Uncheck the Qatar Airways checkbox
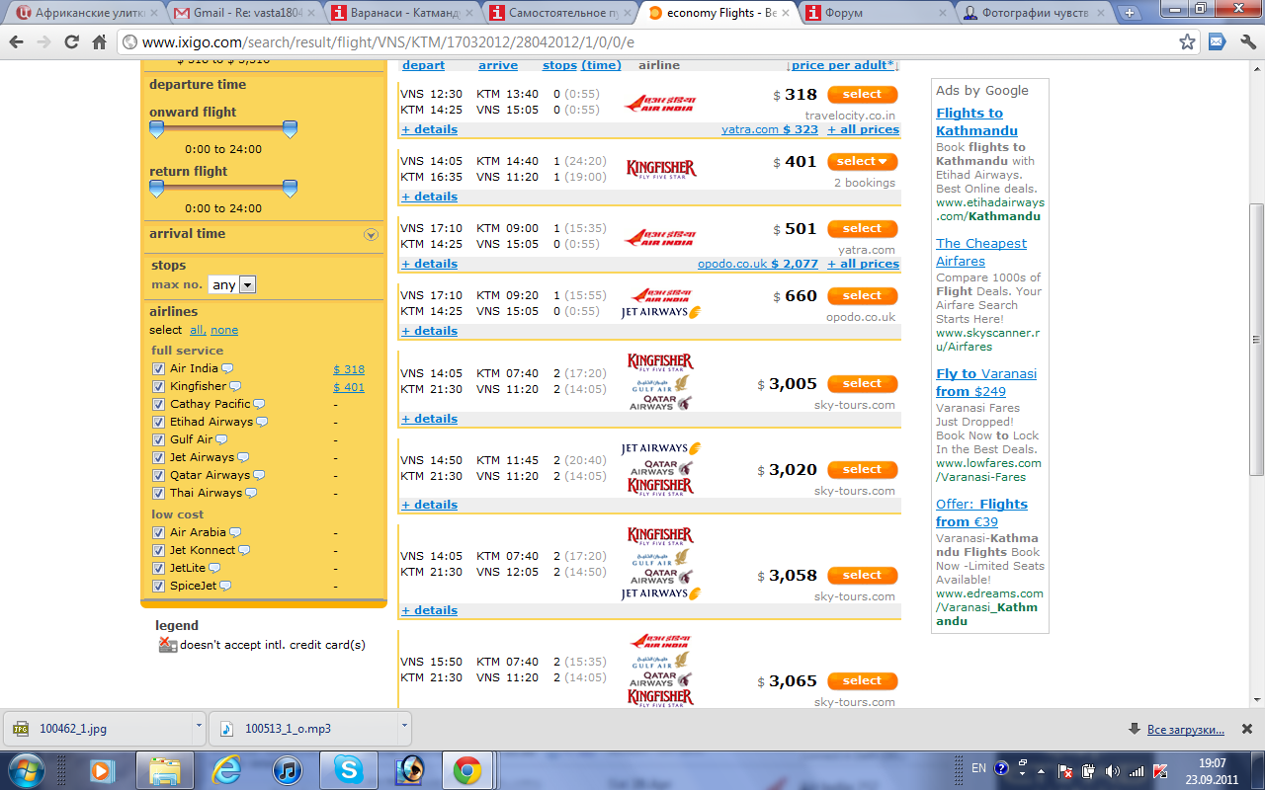This screenshot has width=1265, height=790. pos(158,475)
